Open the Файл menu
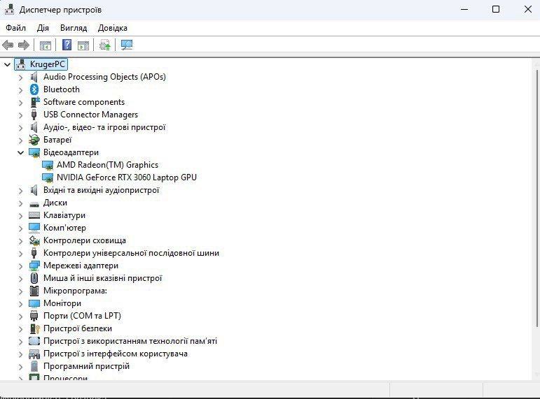 [16, 28]
